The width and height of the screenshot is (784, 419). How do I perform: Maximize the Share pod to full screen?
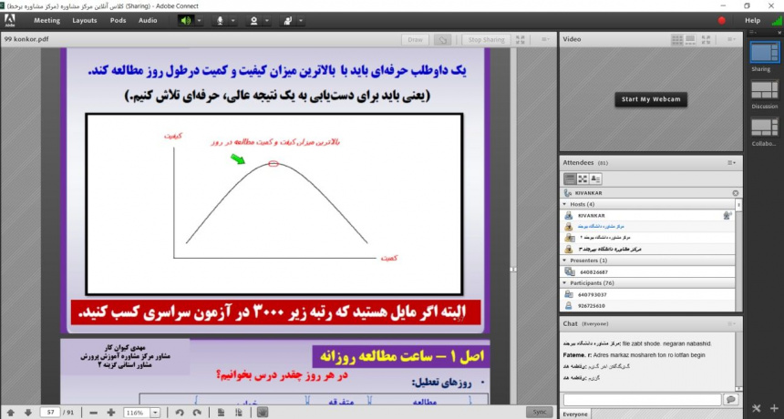tap(521, 39)
